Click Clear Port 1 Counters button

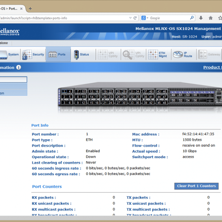(196, 186)
